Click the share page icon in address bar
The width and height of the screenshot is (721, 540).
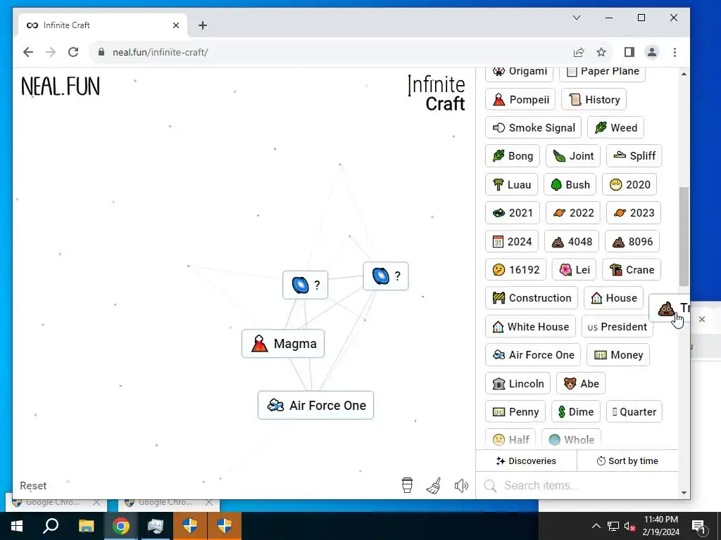(579, 52)
